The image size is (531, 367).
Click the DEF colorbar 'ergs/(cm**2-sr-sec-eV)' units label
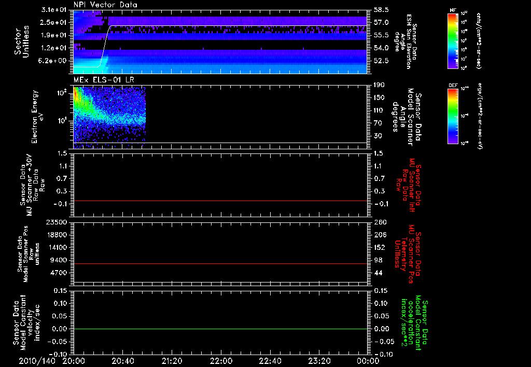pos(479,116)
